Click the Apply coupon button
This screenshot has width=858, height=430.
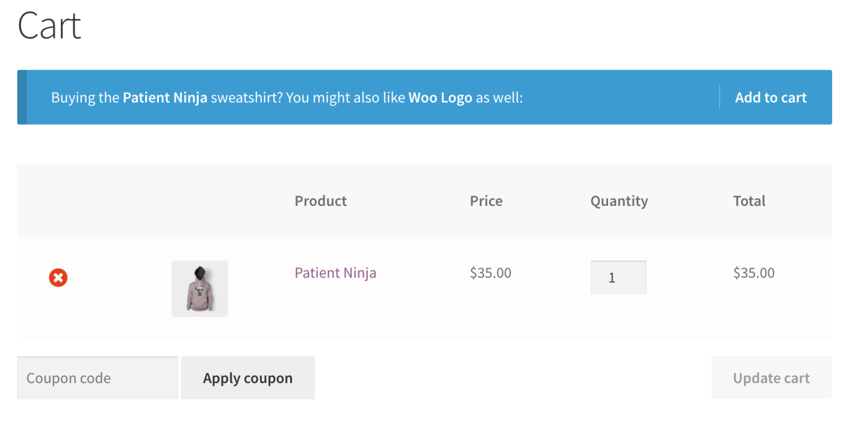pyautogui.click(x=247, y=378)
